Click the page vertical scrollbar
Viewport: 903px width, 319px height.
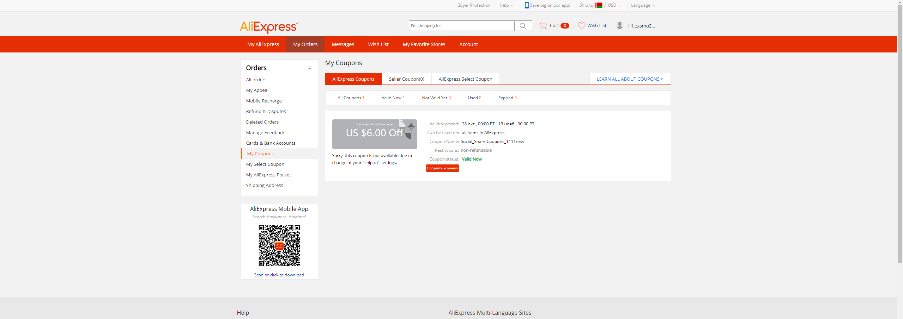coord(900,134)
